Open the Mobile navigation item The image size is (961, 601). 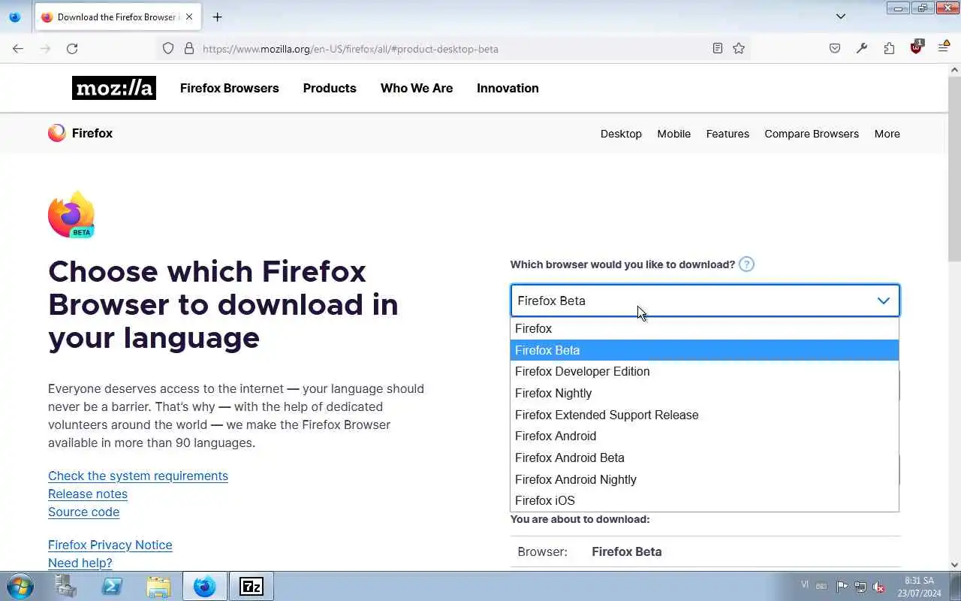tap(673, 134)
